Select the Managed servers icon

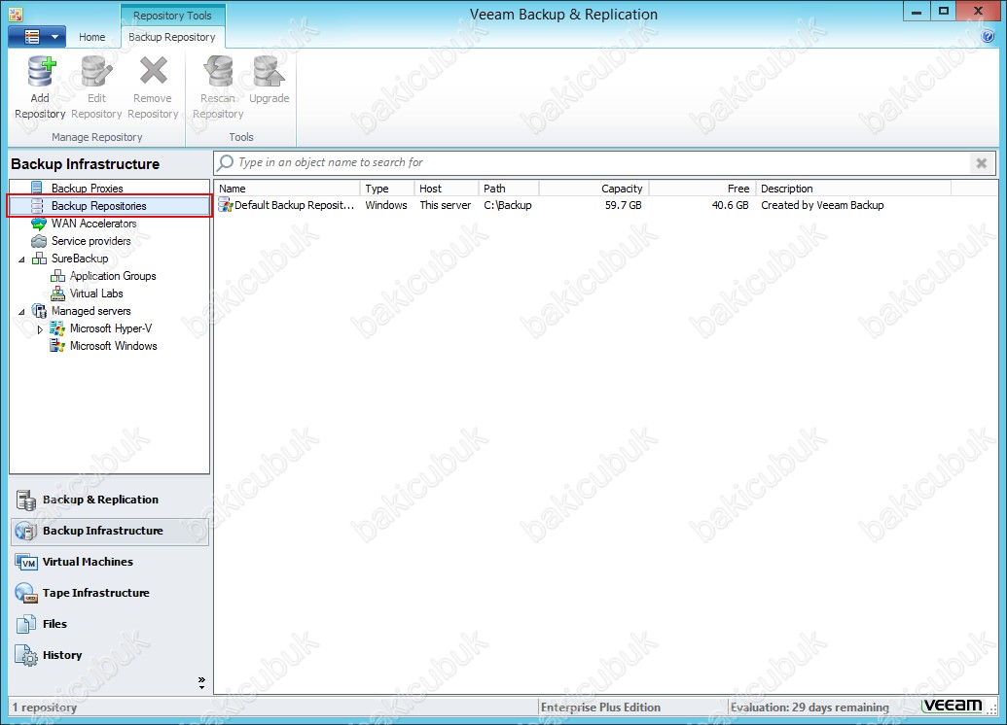(39, 311)
